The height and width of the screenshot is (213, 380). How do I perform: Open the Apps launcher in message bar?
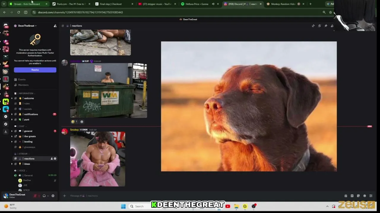click(371, 196)
